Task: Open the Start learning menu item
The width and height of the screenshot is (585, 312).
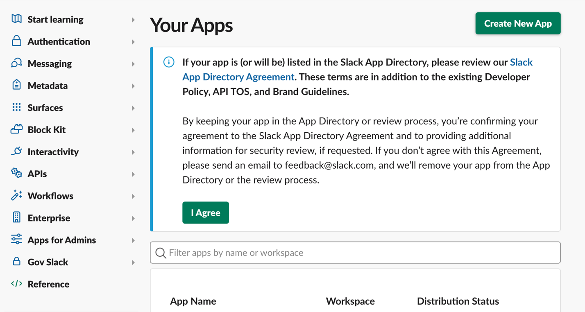Action: (55, 19)
